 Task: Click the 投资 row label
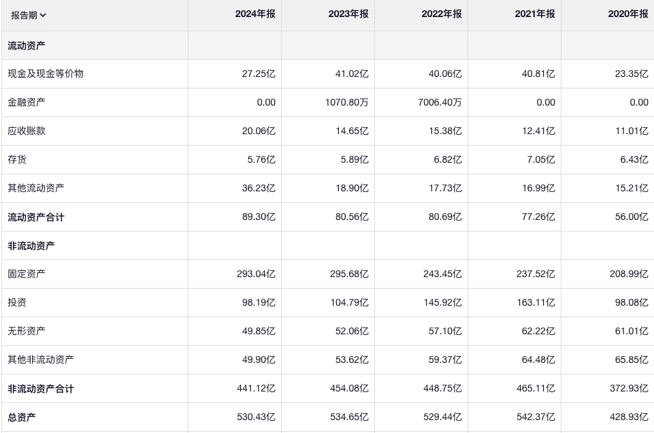tap(17, 302)
